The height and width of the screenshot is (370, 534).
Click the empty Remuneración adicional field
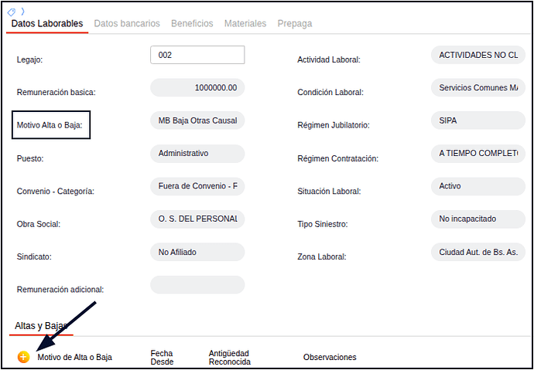[197, 285]
